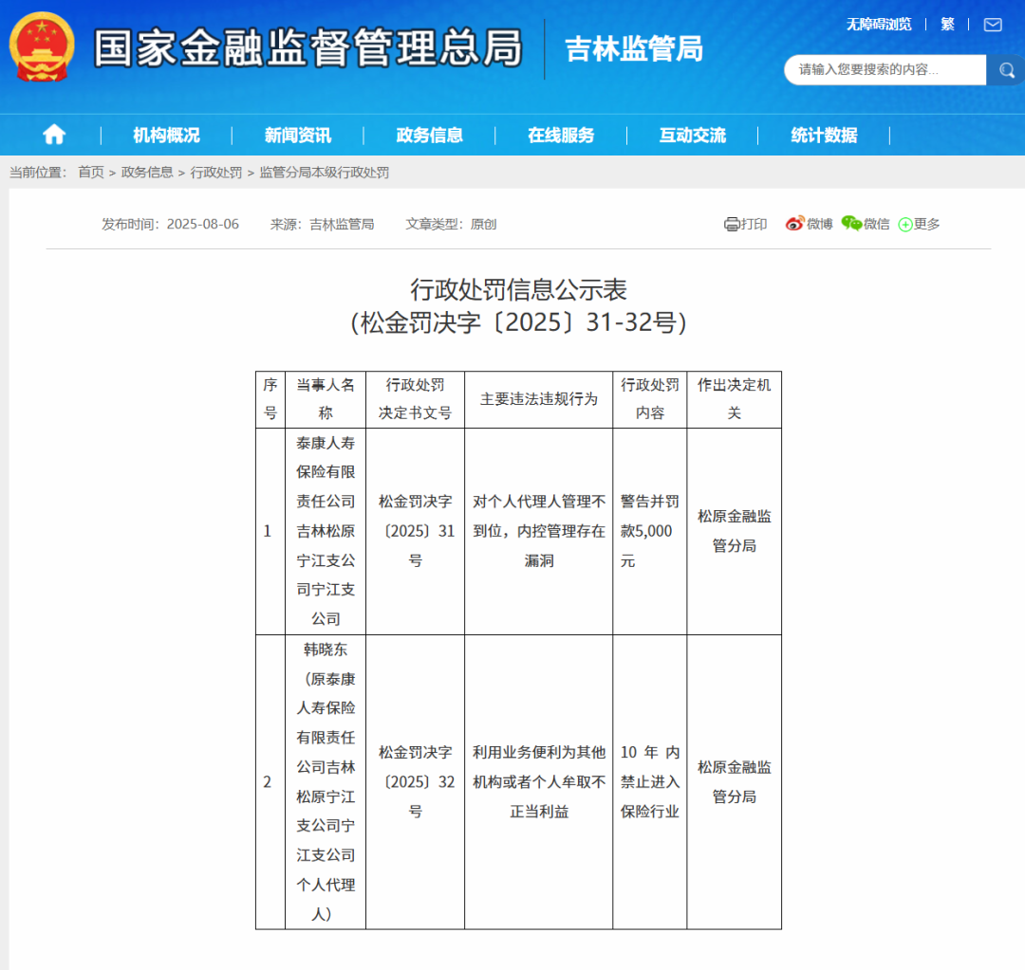Click the 首页 breadcrumb link
The image size is (1025, 970).
point(91,173)
